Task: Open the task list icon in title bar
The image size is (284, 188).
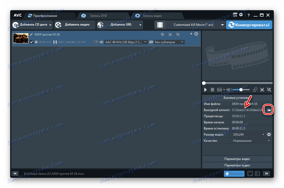Action: pos(235,15)
